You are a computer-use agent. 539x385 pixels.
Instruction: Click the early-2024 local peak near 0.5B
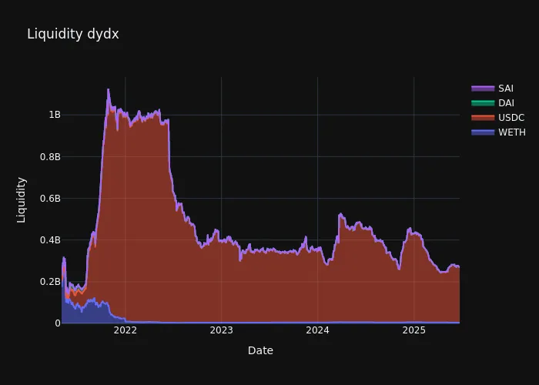pyautogui.click(x=340, y=214)
